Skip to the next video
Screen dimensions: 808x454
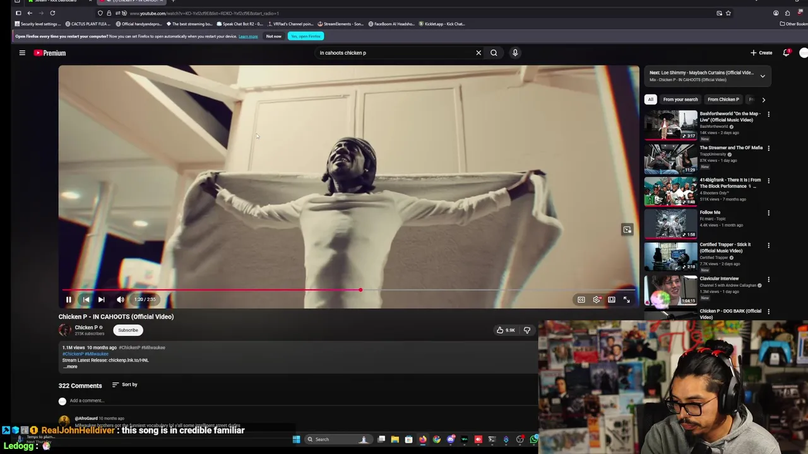101,300
